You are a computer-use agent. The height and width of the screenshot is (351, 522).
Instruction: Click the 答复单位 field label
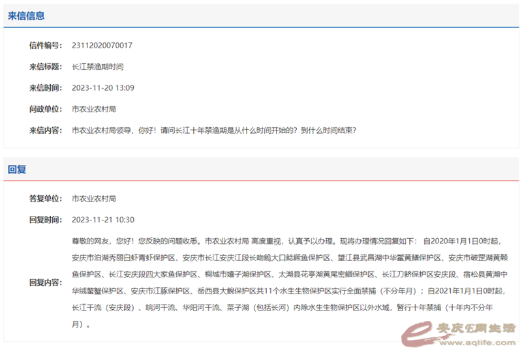45,198
